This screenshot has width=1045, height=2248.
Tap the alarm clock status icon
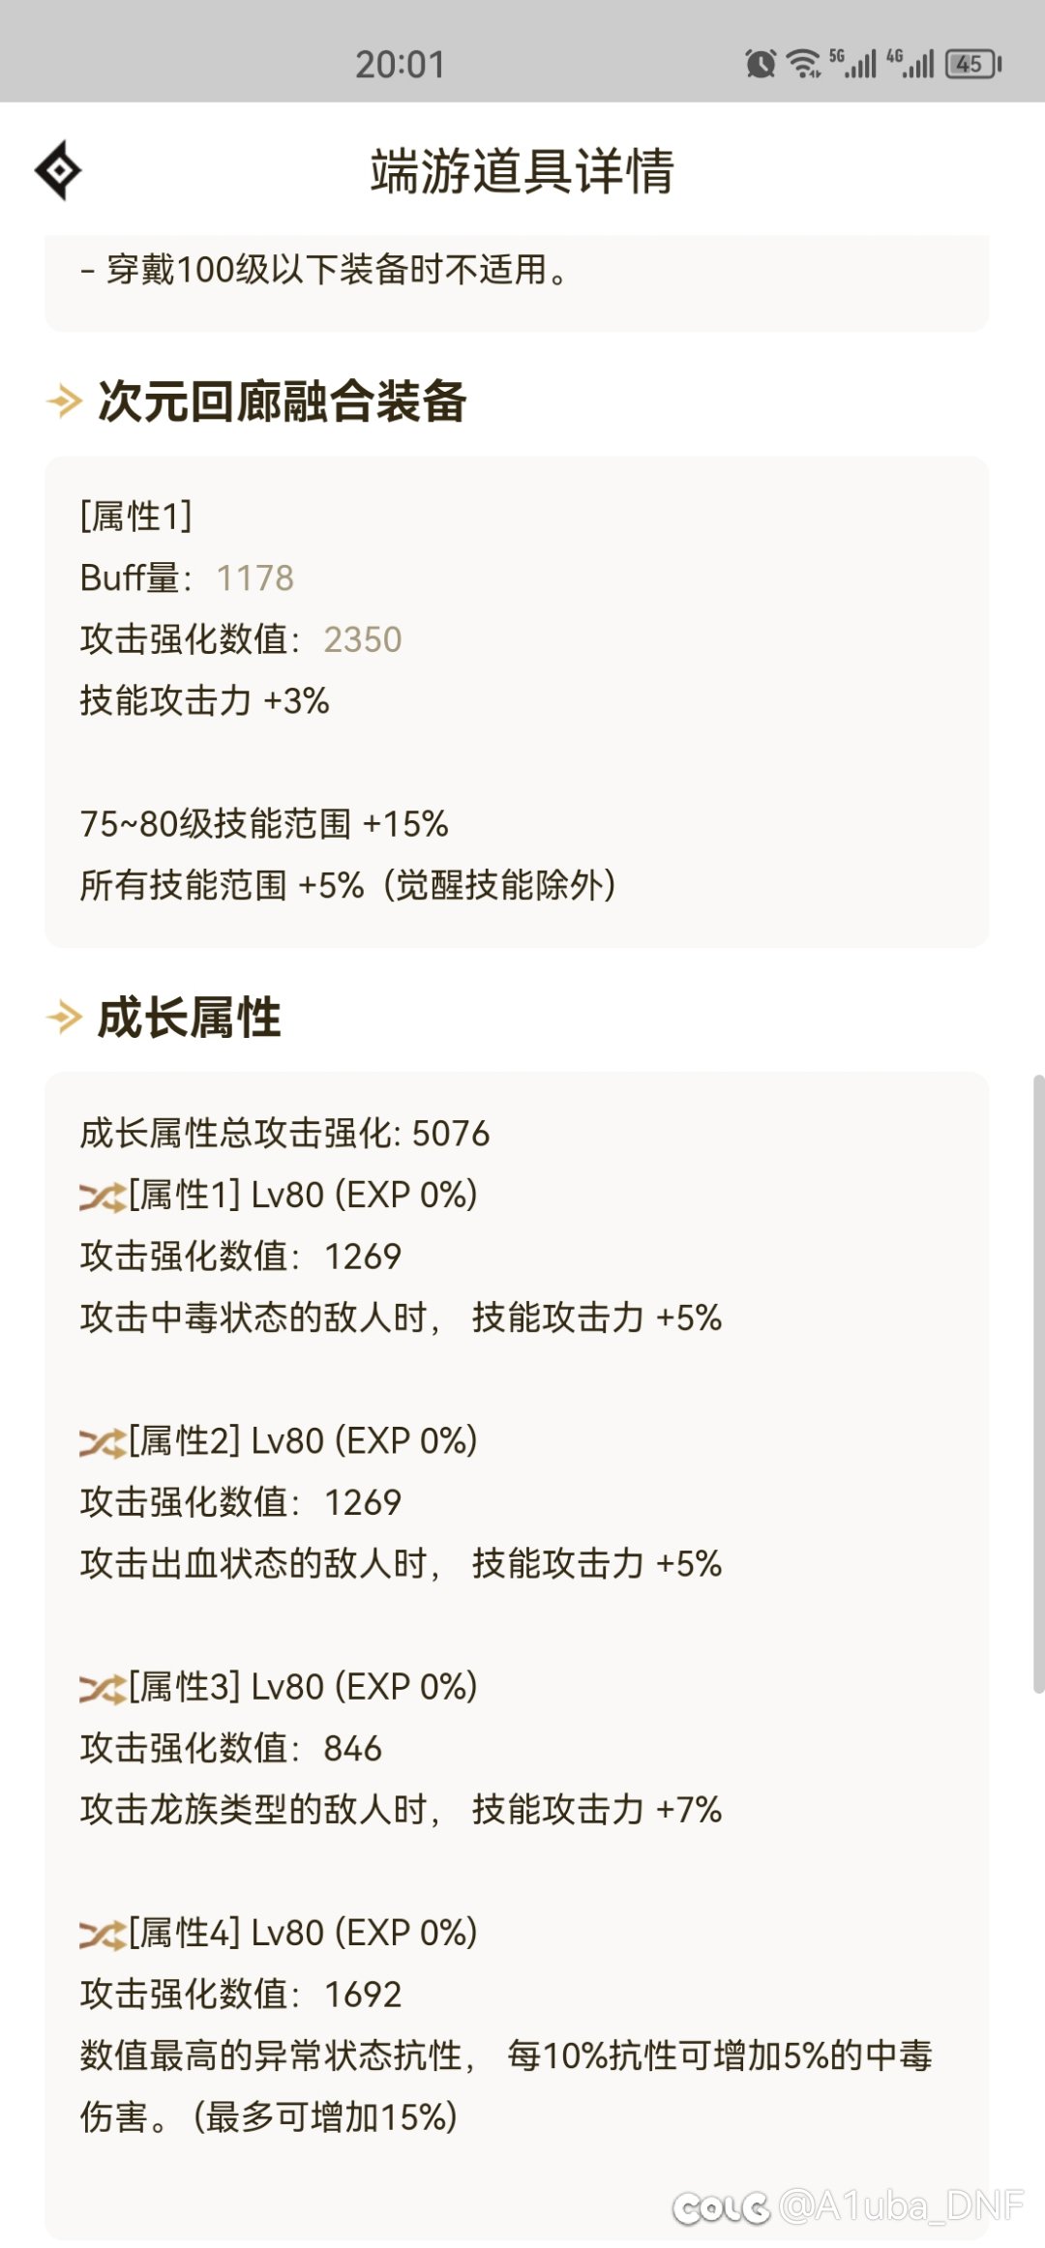(x=761, y=64)
